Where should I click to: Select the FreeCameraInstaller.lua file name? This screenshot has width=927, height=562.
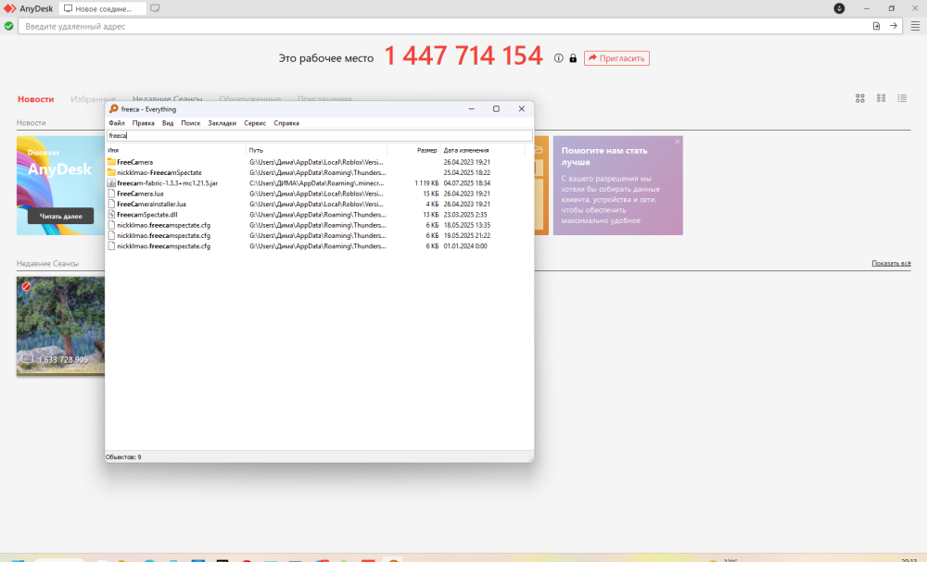pos(151,205)
